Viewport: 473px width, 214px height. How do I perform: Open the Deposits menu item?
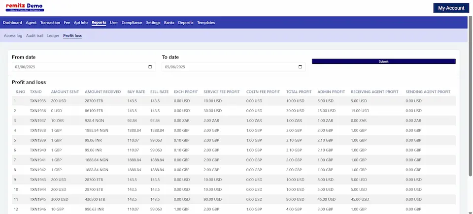point(186,23)
